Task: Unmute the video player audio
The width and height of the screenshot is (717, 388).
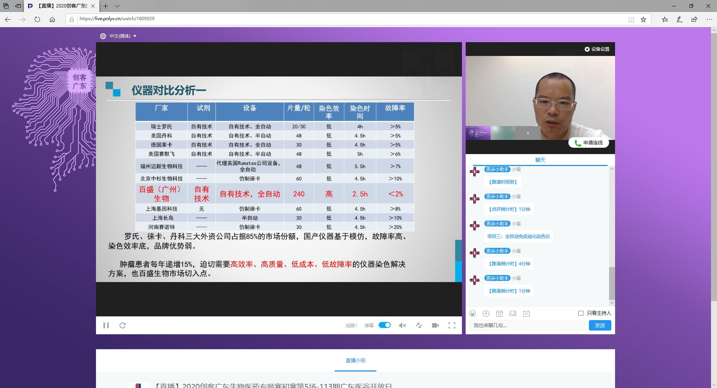Action: 403,325
